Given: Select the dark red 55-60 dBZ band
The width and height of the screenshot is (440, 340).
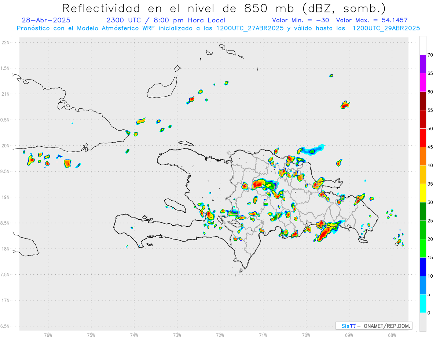Looking at the screenshot, I should tap(423, 101).
